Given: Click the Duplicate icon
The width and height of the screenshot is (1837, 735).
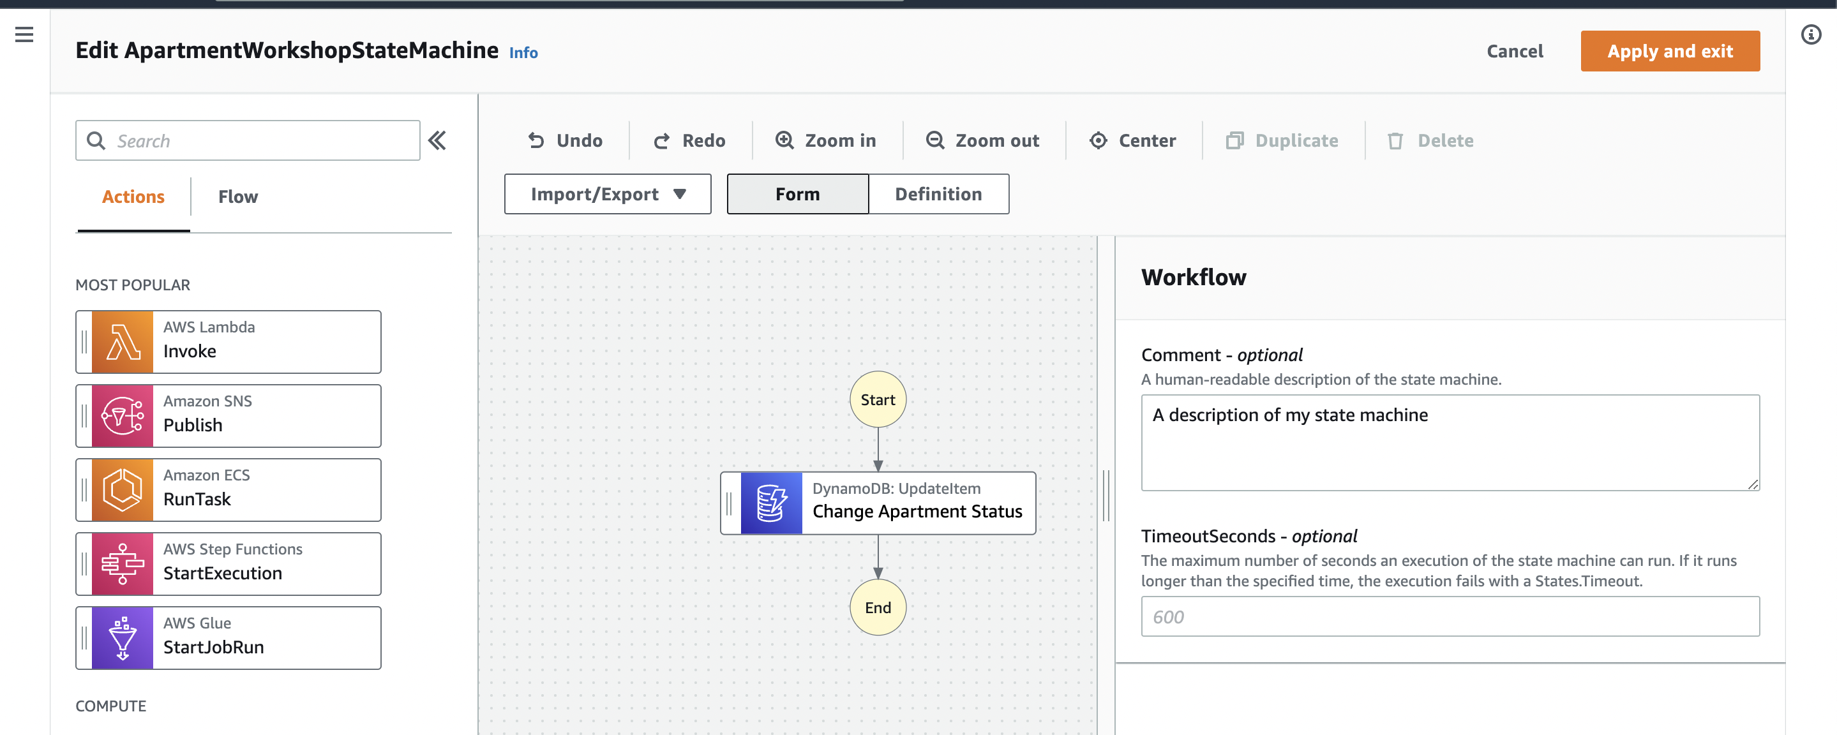Looking at the screenshot, I should click(x=1235, y=140).
